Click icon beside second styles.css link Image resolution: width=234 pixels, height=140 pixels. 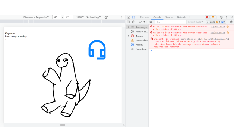[x=228, y=33]
